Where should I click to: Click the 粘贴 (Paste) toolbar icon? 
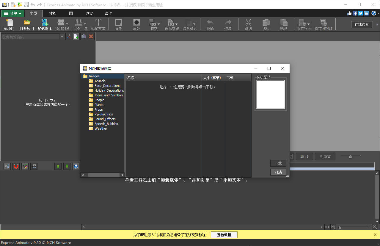[x=284, y=24]
